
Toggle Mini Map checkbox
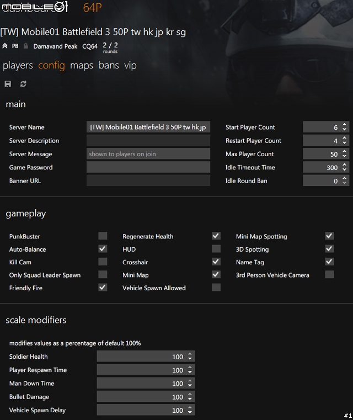point(216,274)
